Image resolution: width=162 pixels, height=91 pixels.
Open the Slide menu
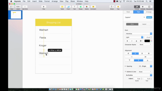click(x=40, y=1)
